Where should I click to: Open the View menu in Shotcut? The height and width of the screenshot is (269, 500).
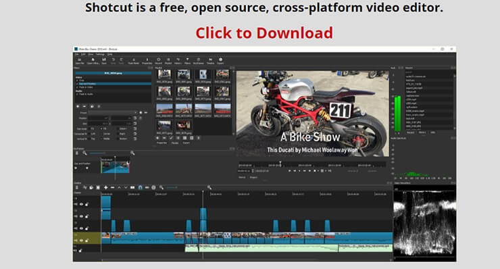(x=91, y=54)
